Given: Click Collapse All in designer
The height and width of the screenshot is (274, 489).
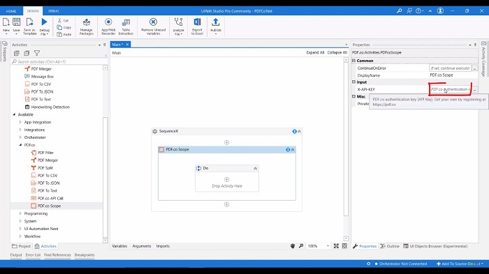Looking at the screenshot, I should tap(337, 52).
